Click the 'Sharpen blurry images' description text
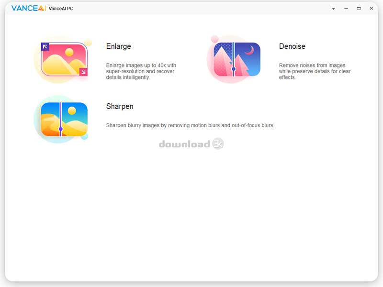The width and height of the screenshot is (383, 287). tap(190, 125)
